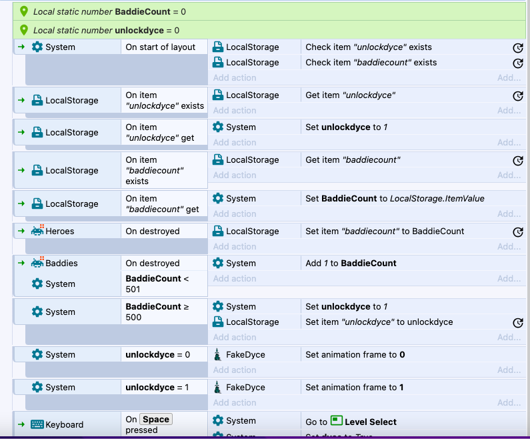Select the Set item "baddiecount" to BaddieCount action
Screen dimensions: 530x439
coord(367,231)
